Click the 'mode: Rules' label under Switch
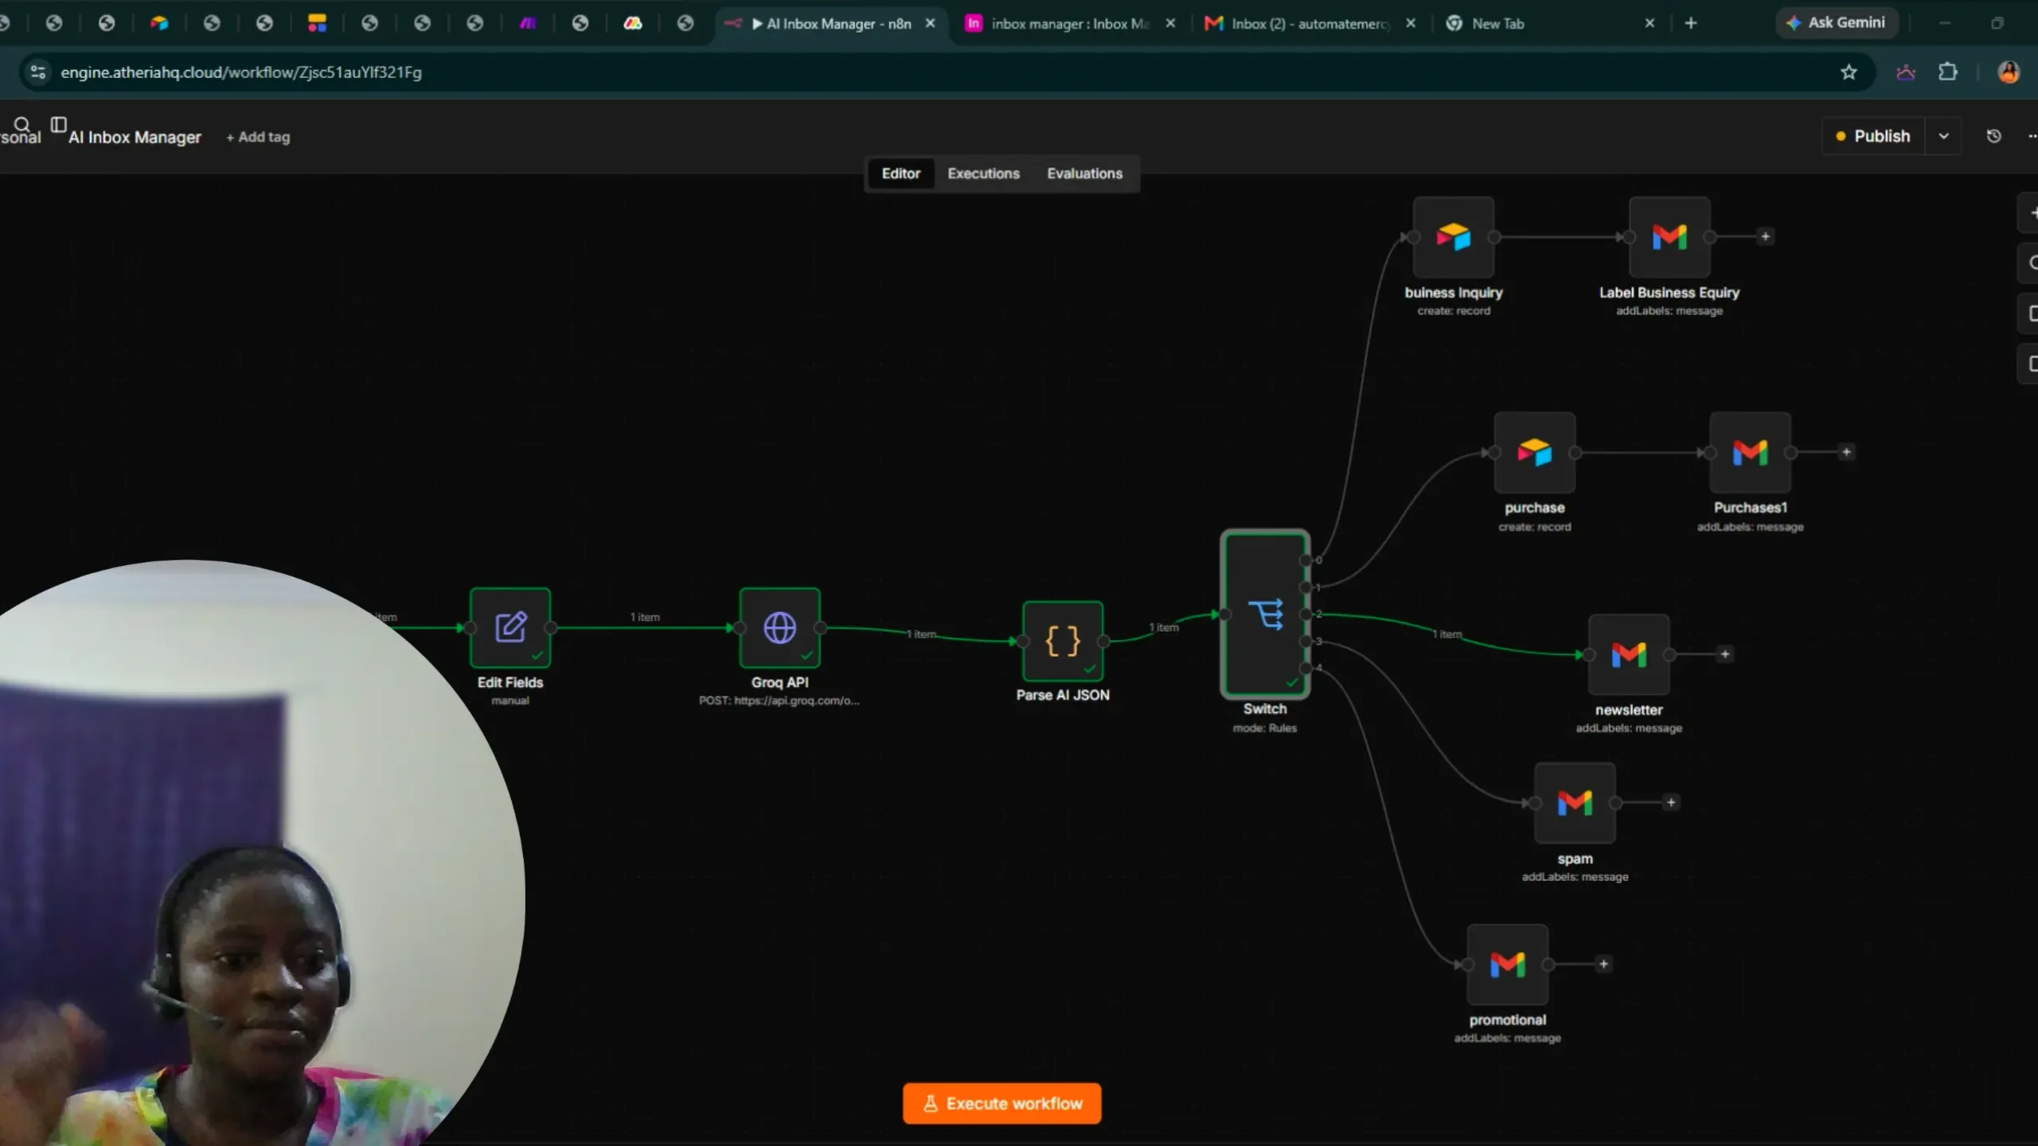Image resolution: width=2038 pixels, height=1146 pixels. [x=1265, y=728]
